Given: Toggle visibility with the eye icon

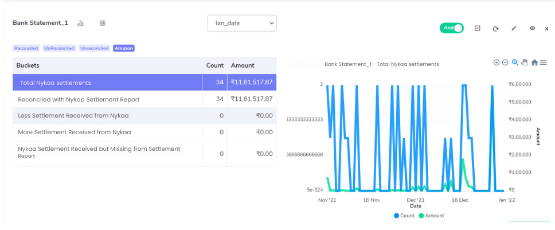Looking at the screenshot, I should coord(532,28).
